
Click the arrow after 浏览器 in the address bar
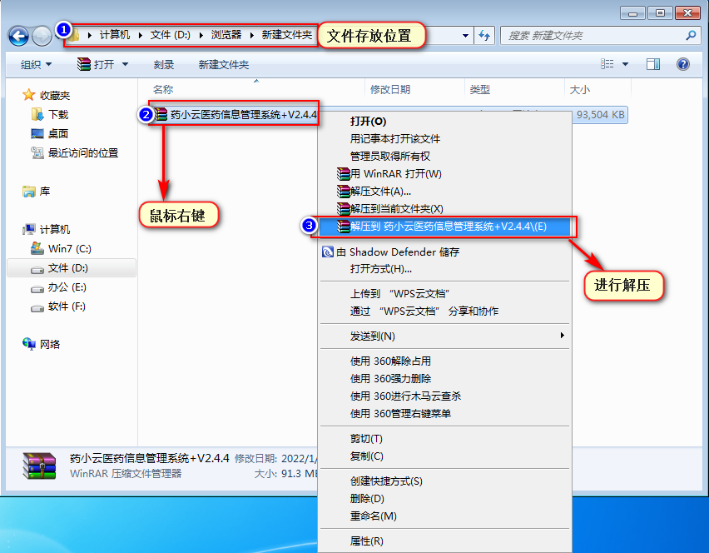click(252, 35)
